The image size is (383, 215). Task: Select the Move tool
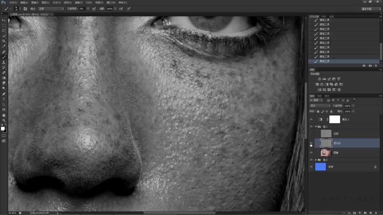point(4,20)
